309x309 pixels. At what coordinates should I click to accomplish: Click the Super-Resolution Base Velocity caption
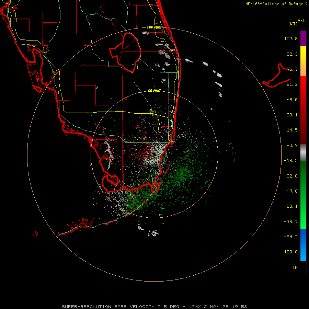point(154,307)
